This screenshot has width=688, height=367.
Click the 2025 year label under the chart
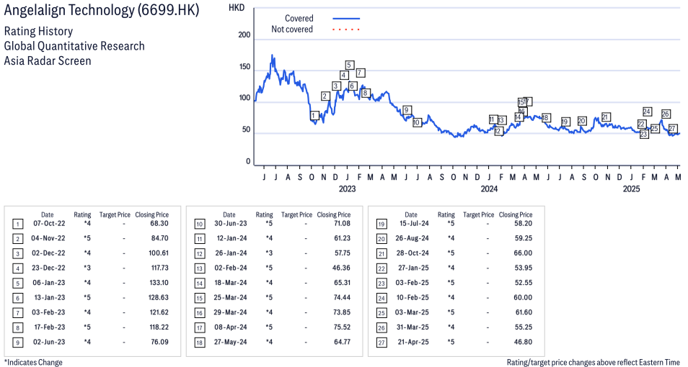pos(632,189)
